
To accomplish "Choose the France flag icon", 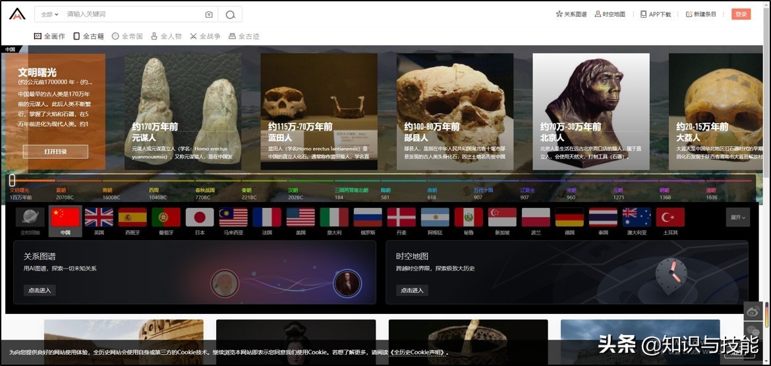I will pyautogui.click(x=267, y=218).
